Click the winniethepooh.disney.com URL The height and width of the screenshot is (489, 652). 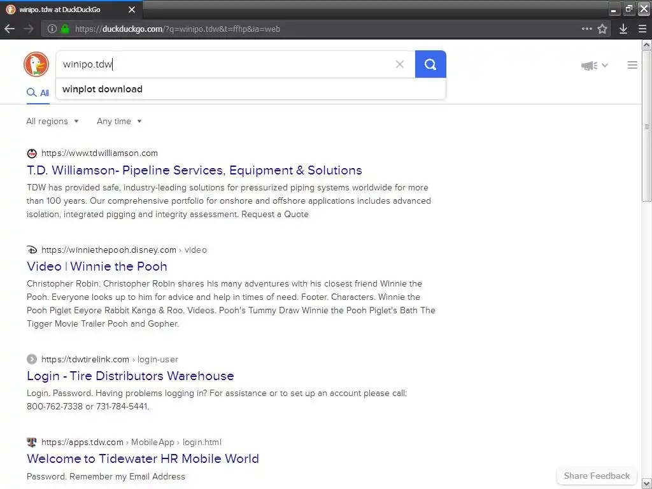pos(108,250)
